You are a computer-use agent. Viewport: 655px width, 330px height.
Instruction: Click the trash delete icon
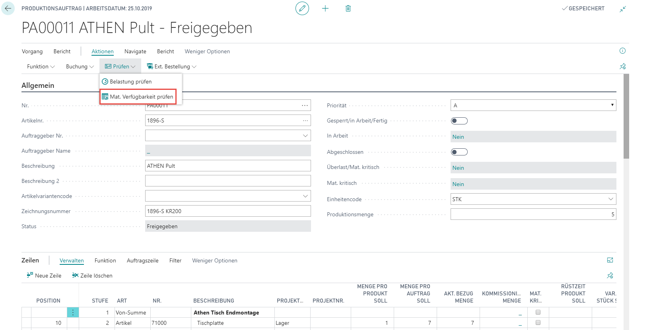pos(348,8)
